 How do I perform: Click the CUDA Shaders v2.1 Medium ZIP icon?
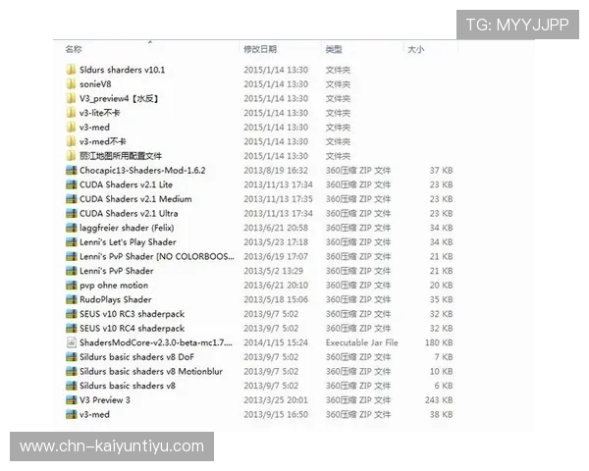[x=72, y=198]
